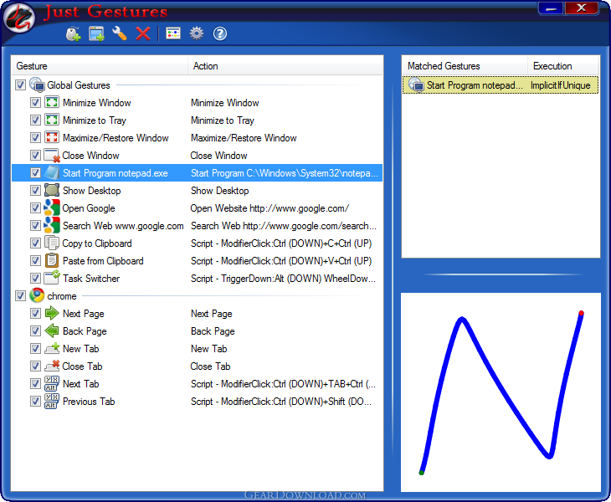Viewport: 611px width, 502px height.
Task: Click the matched gesture globe icon
Action: click(416, 85)
